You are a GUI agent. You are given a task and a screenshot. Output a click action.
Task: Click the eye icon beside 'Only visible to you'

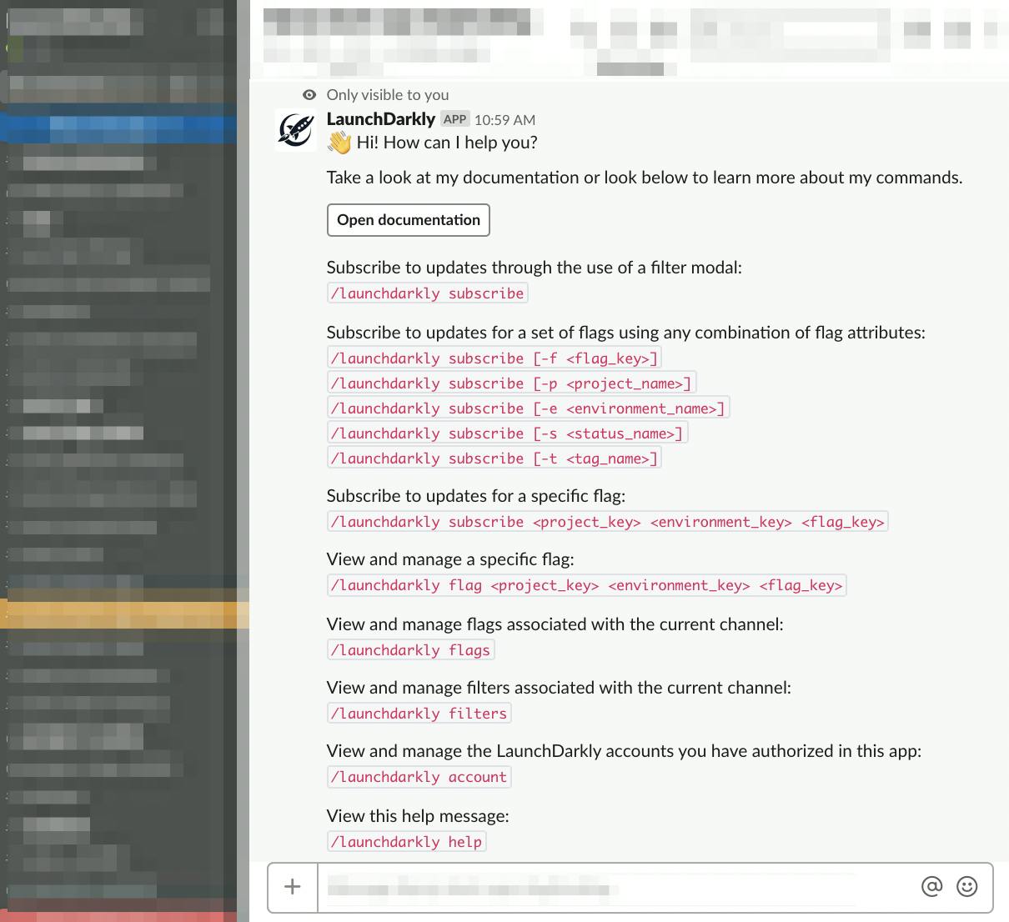tap(309, 95)
